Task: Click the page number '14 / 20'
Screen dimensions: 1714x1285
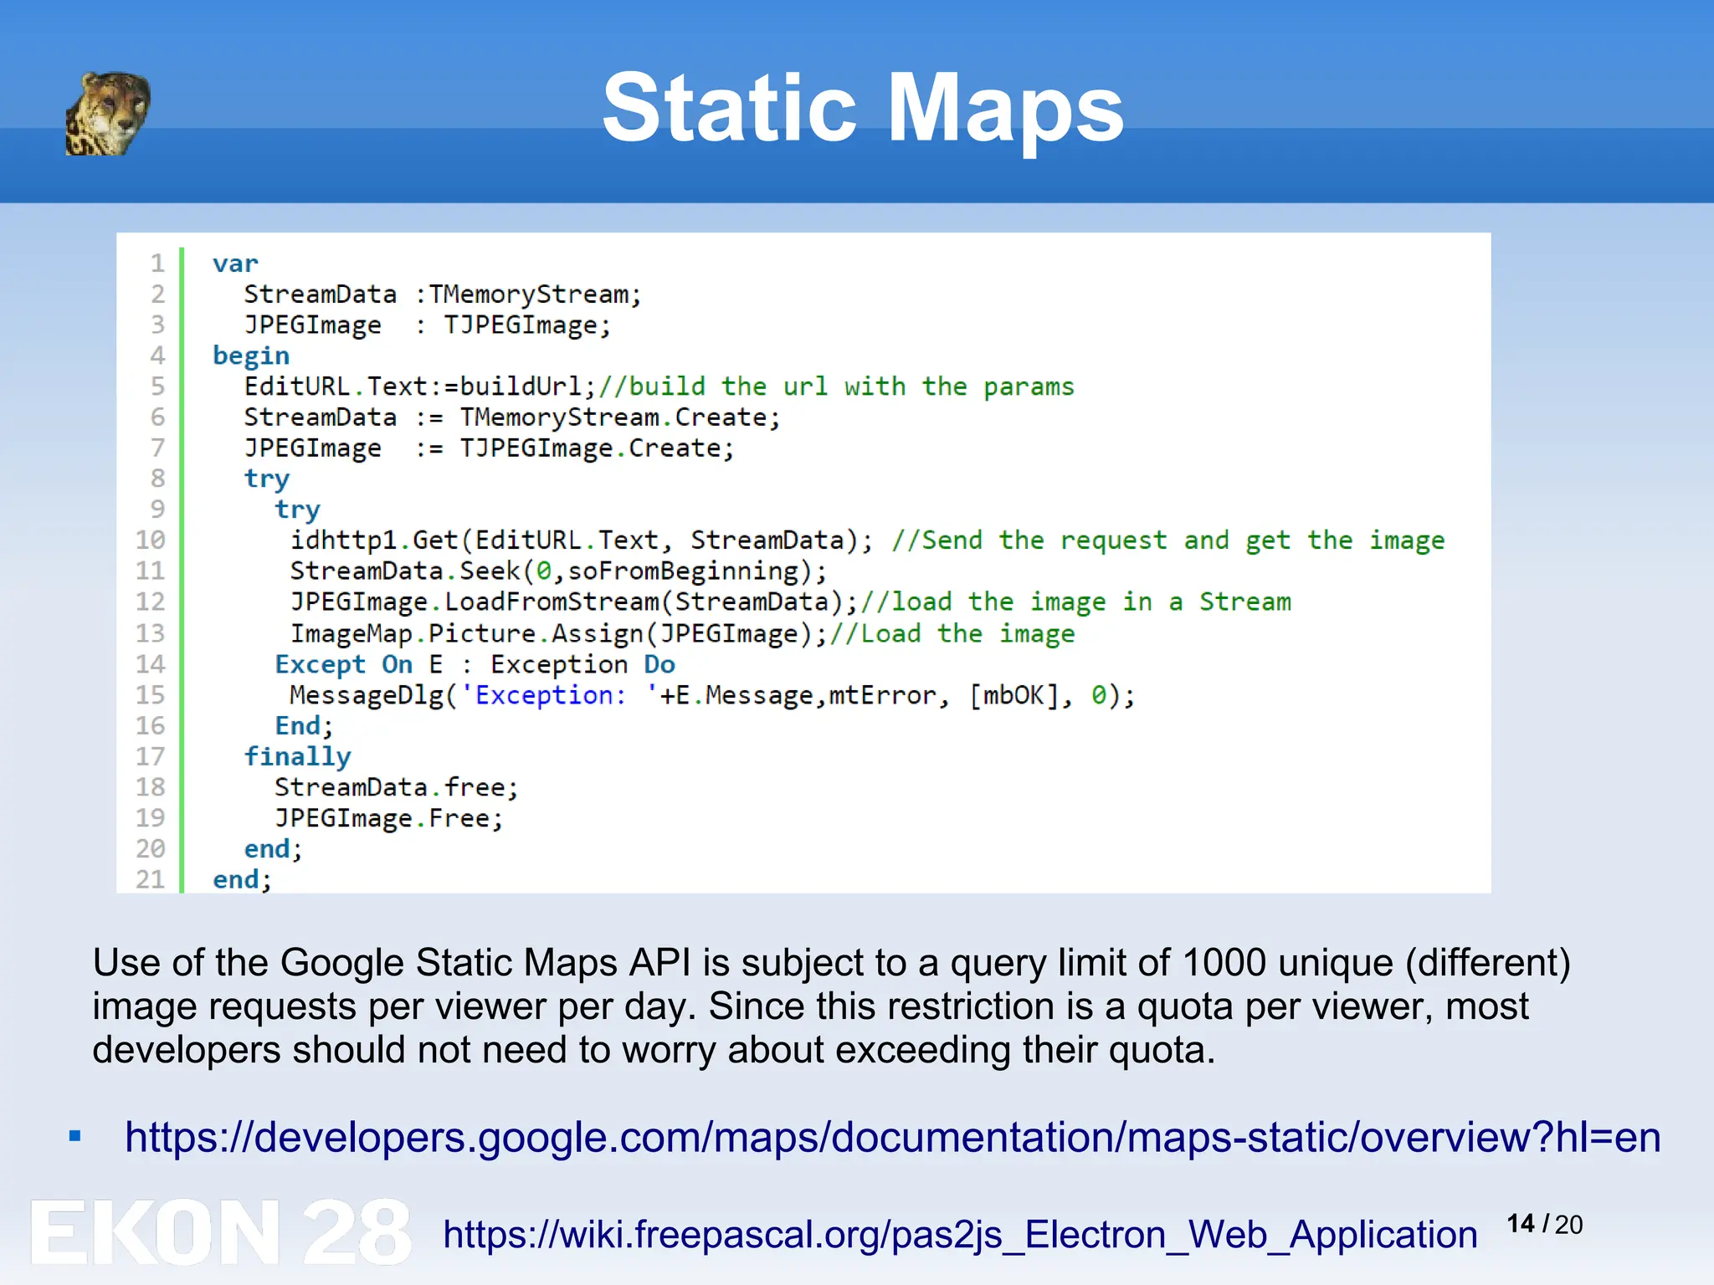Action: tap(1545, 1224)
